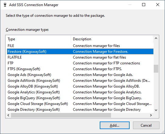Screen dimensions: 165x134
Task: Click description 'Connection manager for FTP connections'
Action: (106, 63)
